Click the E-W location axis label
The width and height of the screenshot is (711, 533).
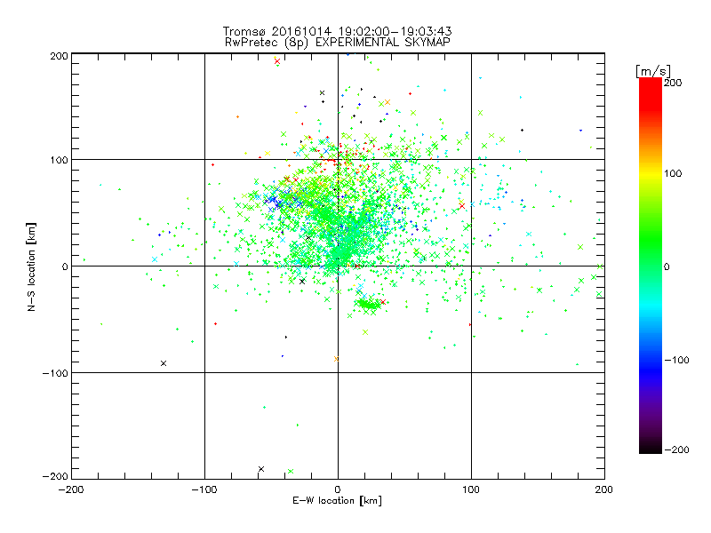click(x=337, y=501)
